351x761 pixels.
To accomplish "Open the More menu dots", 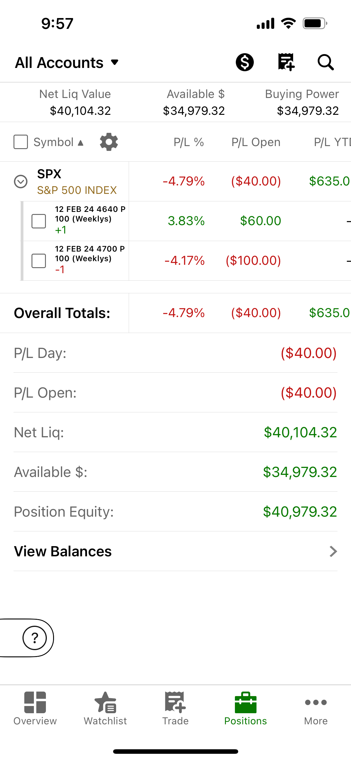I will tap(316, 708).
